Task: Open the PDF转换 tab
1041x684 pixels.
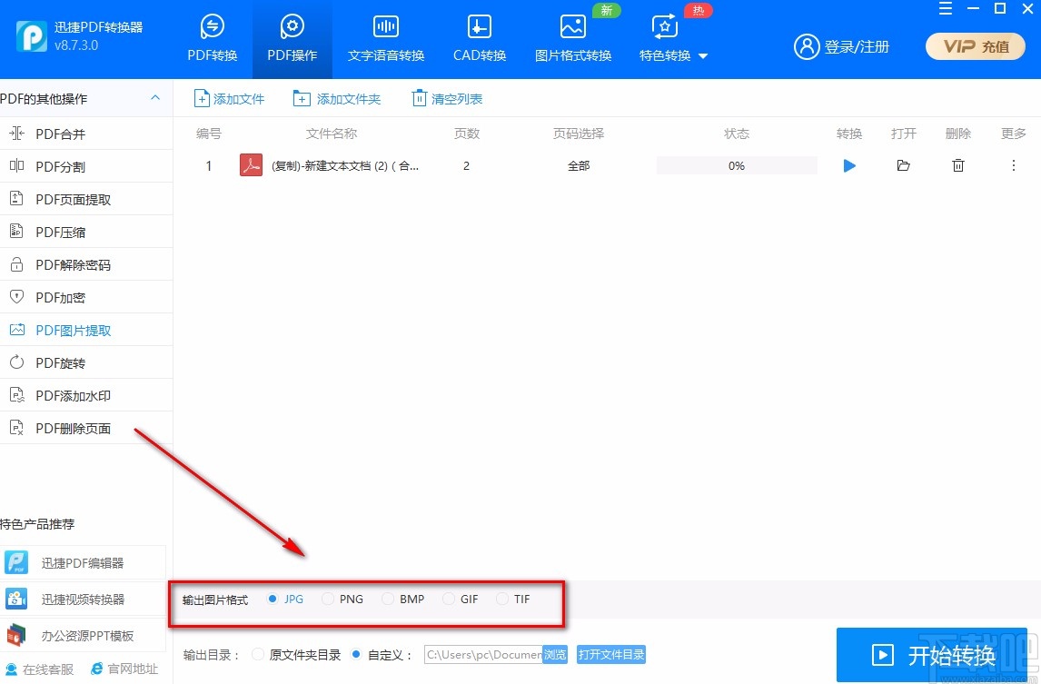Action: click(x=213, y=38)
